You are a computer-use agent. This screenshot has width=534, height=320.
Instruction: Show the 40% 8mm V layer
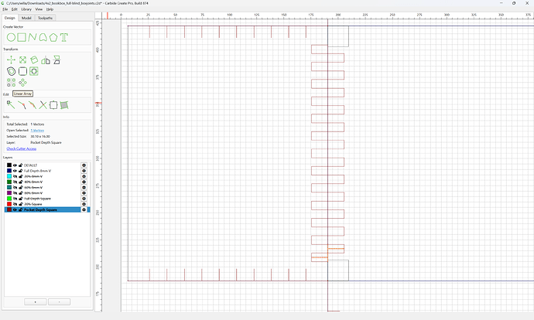click(15, 182)
